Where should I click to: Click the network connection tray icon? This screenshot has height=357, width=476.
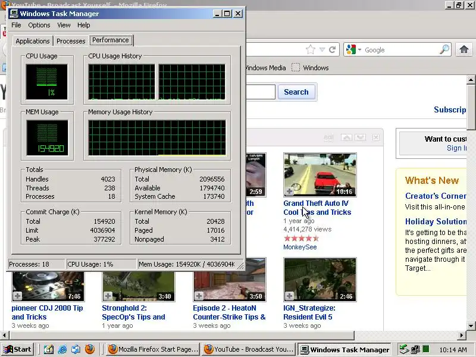[415, 349]
